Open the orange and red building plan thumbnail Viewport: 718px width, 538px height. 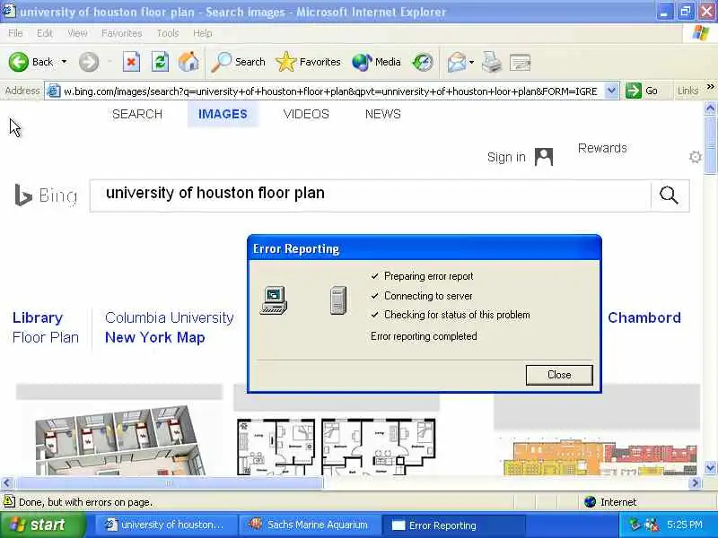[x=600, y=456]
